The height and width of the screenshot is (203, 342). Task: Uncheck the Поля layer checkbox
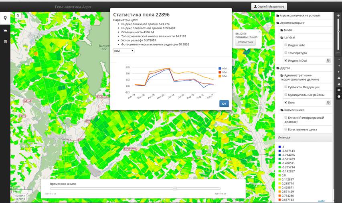tap(286, 102)
